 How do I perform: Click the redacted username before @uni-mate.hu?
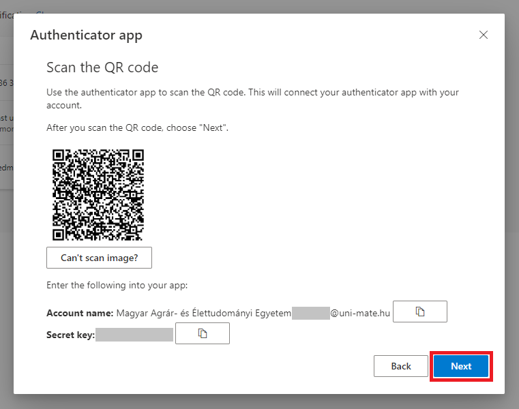click(310, 313)
